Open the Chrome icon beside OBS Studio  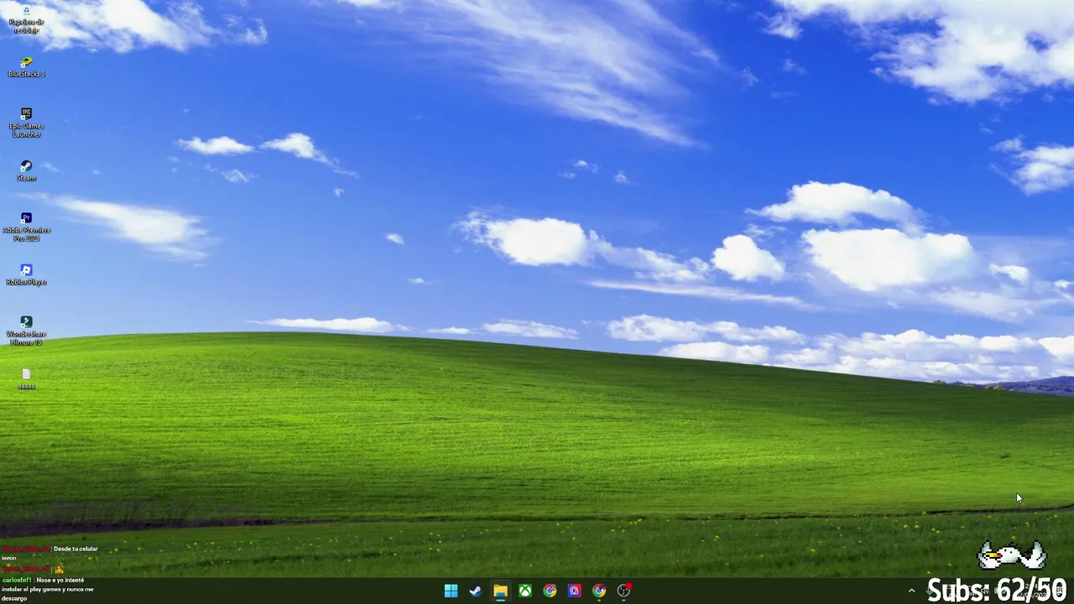coord(599,591)
